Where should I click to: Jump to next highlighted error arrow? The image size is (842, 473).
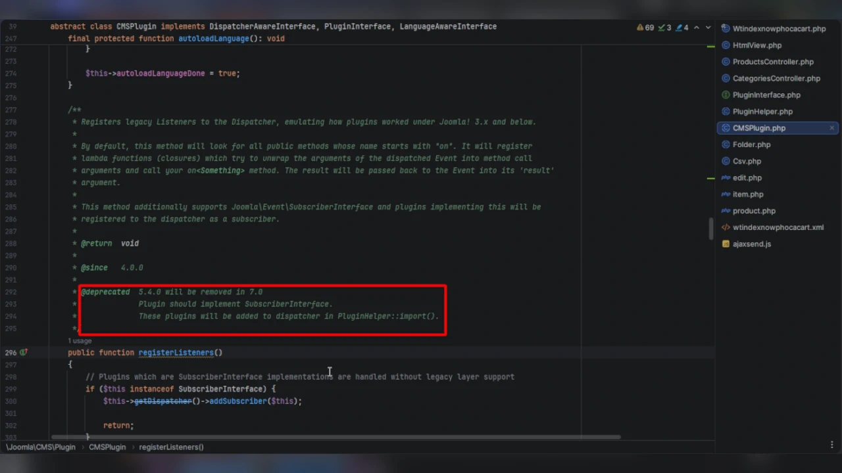(708, 28)
